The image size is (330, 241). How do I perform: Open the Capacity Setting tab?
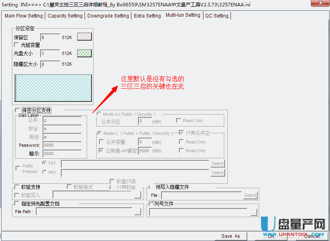[65, 16]
